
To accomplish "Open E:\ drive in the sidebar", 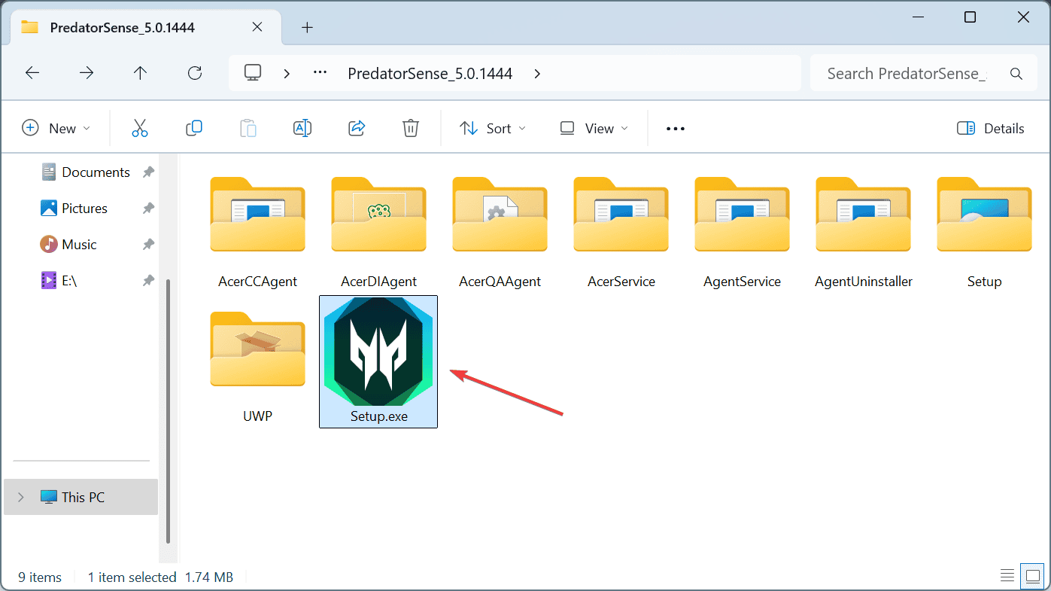I will coord(60,280).
